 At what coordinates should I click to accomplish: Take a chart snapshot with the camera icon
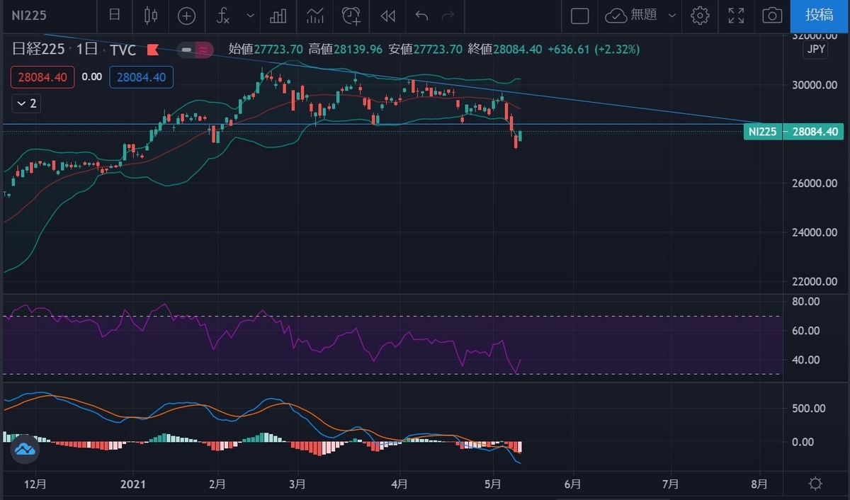tap(771, 16)
